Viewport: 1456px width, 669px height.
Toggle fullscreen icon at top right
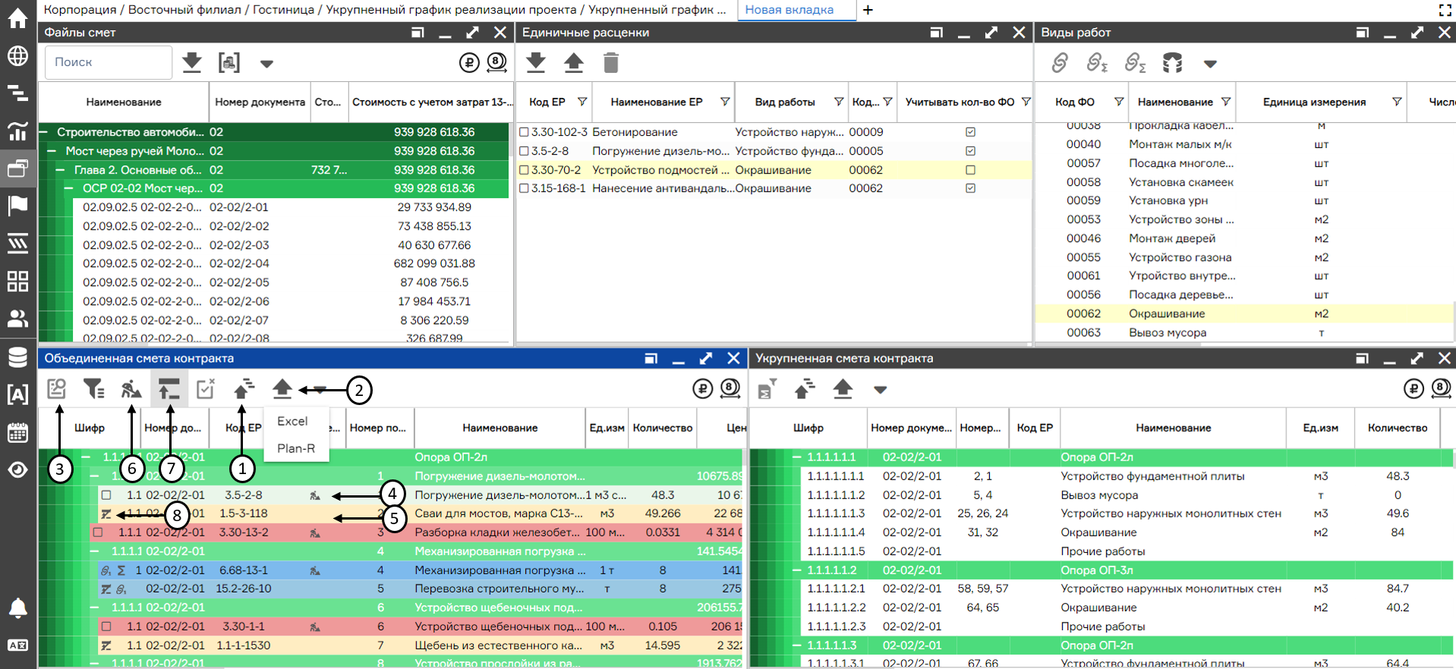1445,10
